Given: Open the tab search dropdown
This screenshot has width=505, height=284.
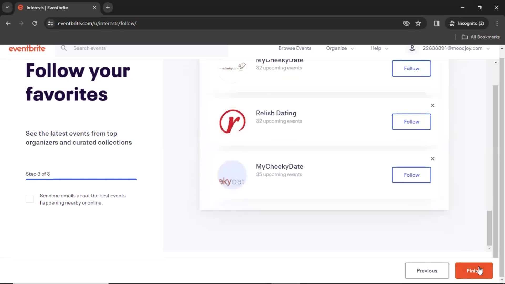Looking at the screenshot, I should click(x=7, y=7).
